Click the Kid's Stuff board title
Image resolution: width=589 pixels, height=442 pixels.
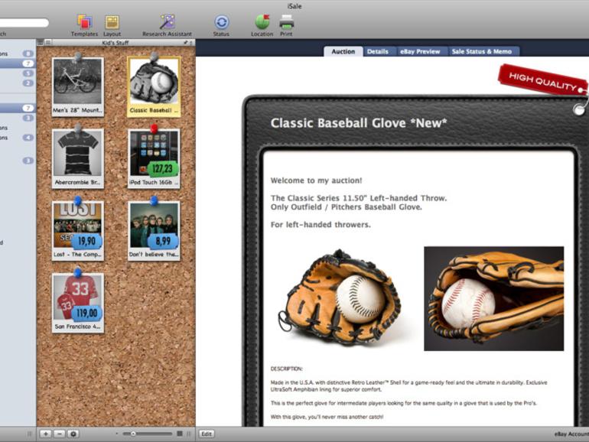[x=116, y=43]
